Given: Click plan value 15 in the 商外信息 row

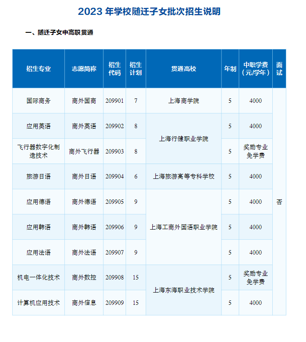Looking at the screenshot, I should click(136, 303).
